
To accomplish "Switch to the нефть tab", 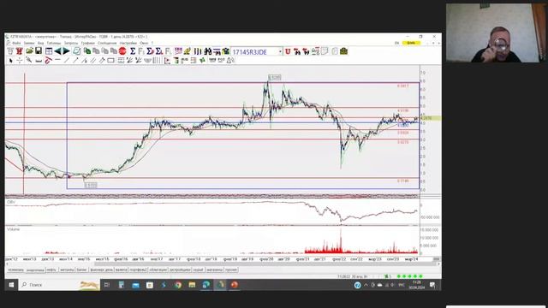I will coord(51,270).
